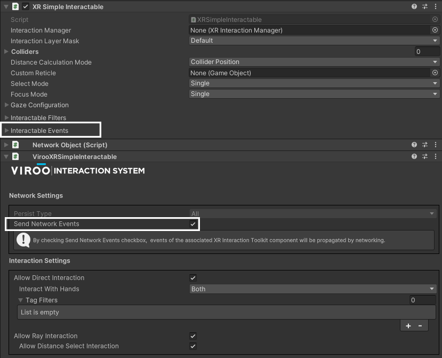
Task: Remove tag filter with minus button
Action: point(420,325)
